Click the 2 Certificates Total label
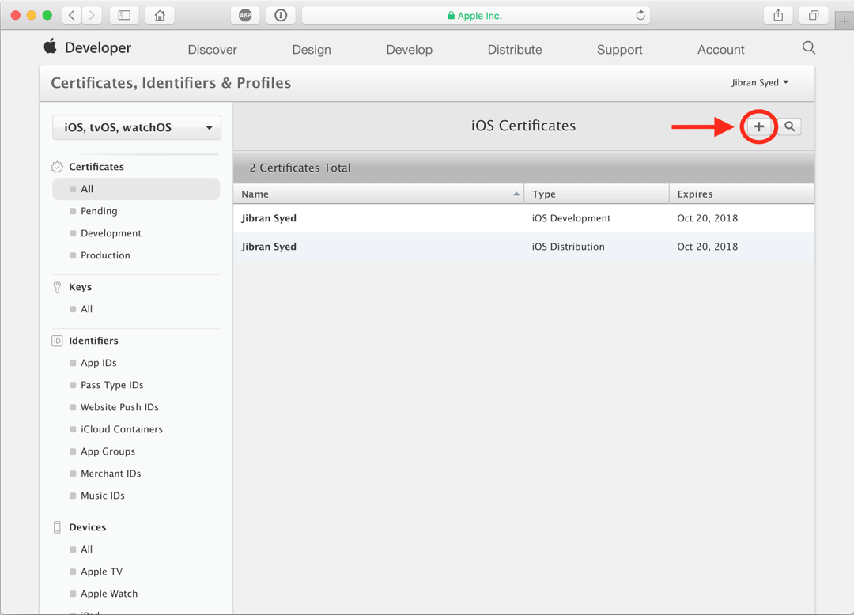 coord(300,168)
